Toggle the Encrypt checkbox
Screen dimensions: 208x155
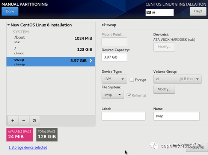[132, 80]
